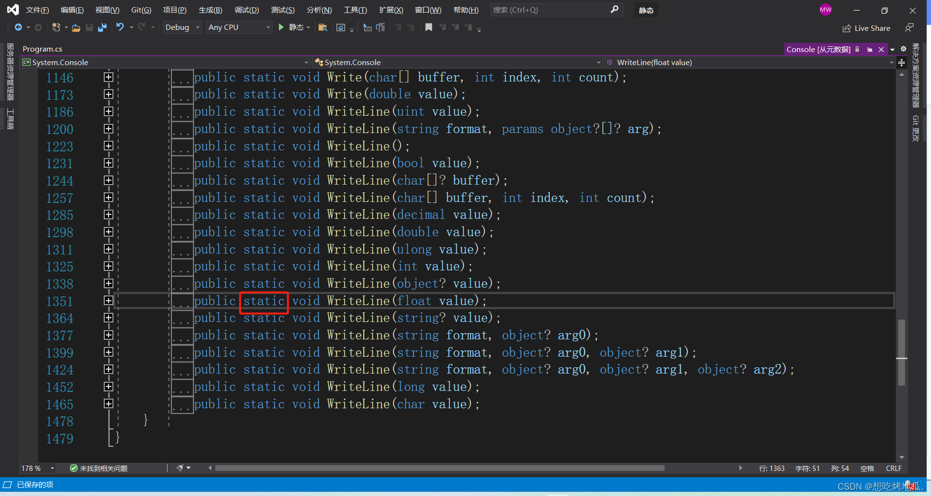The width and height of the screenshot is (931, 496).
Task: Expand the code block at line 1351
Action: [109, 301]
